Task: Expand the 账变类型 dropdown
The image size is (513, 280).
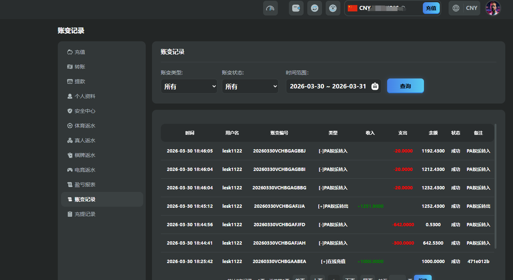Action: pyautogui.click(x=189, y=86)
